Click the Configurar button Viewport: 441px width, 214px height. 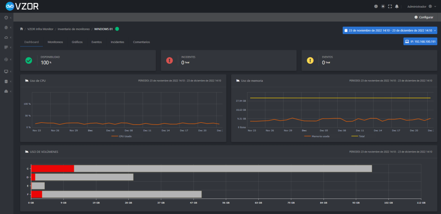[x=424, y=17]
